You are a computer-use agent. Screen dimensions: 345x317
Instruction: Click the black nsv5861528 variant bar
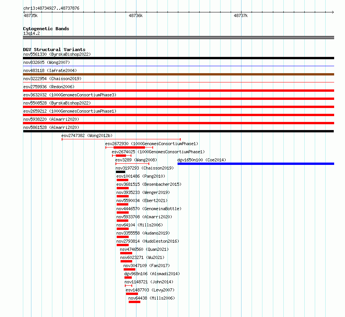[x=178, y=131]
